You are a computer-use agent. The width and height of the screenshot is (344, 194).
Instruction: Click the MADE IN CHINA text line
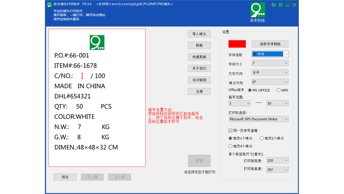[80, 86]
